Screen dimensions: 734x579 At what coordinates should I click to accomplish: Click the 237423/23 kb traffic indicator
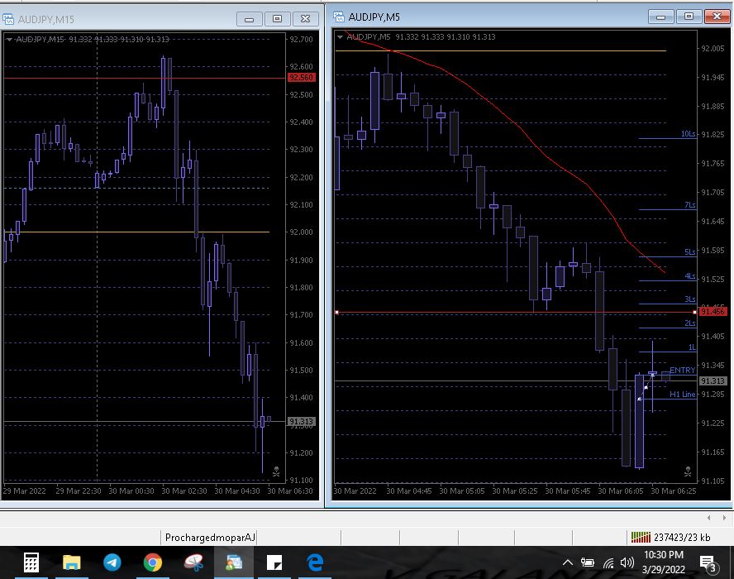pos(682,538)
